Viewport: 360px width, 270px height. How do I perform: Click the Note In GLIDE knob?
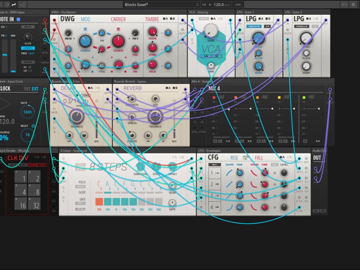pos(28,37)
